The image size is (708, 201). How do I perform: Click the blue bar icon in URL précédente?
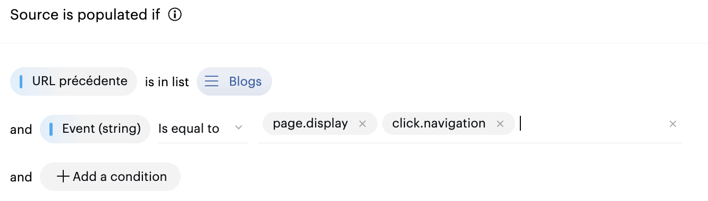coord(21,81)
